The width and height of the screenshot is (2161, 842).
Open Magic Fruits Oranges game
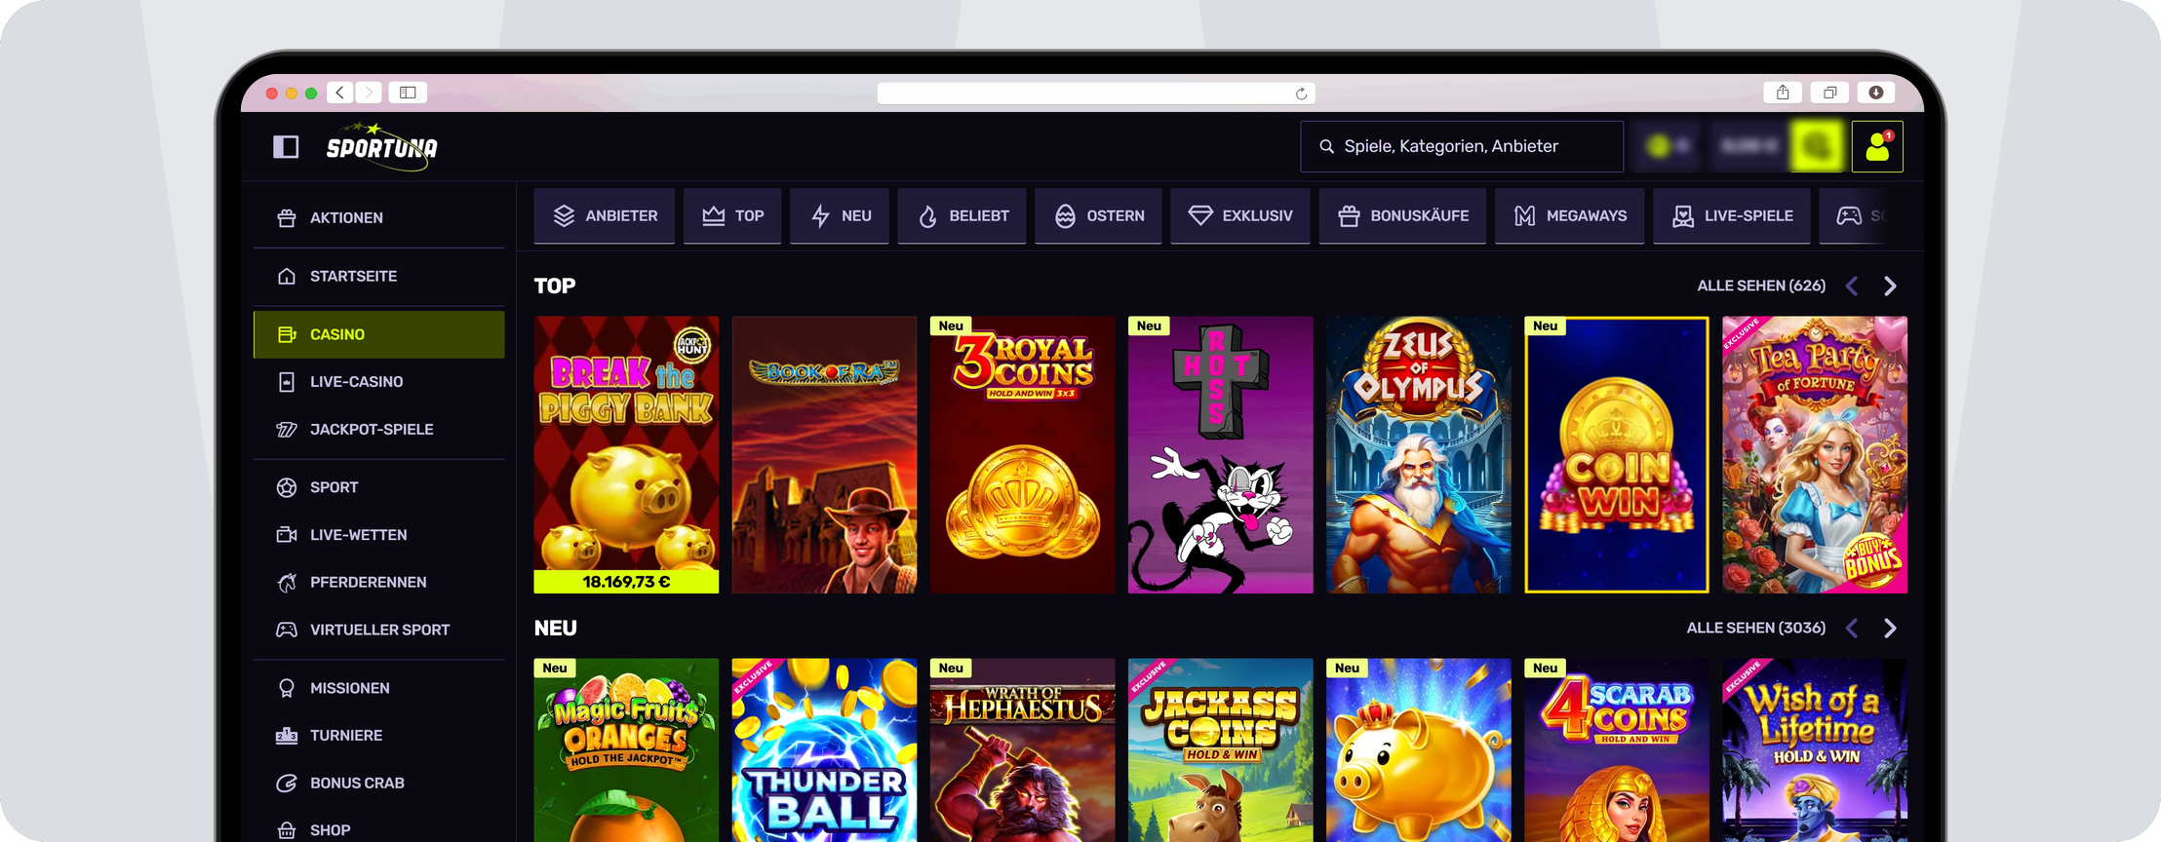click(x=626, y=749)
